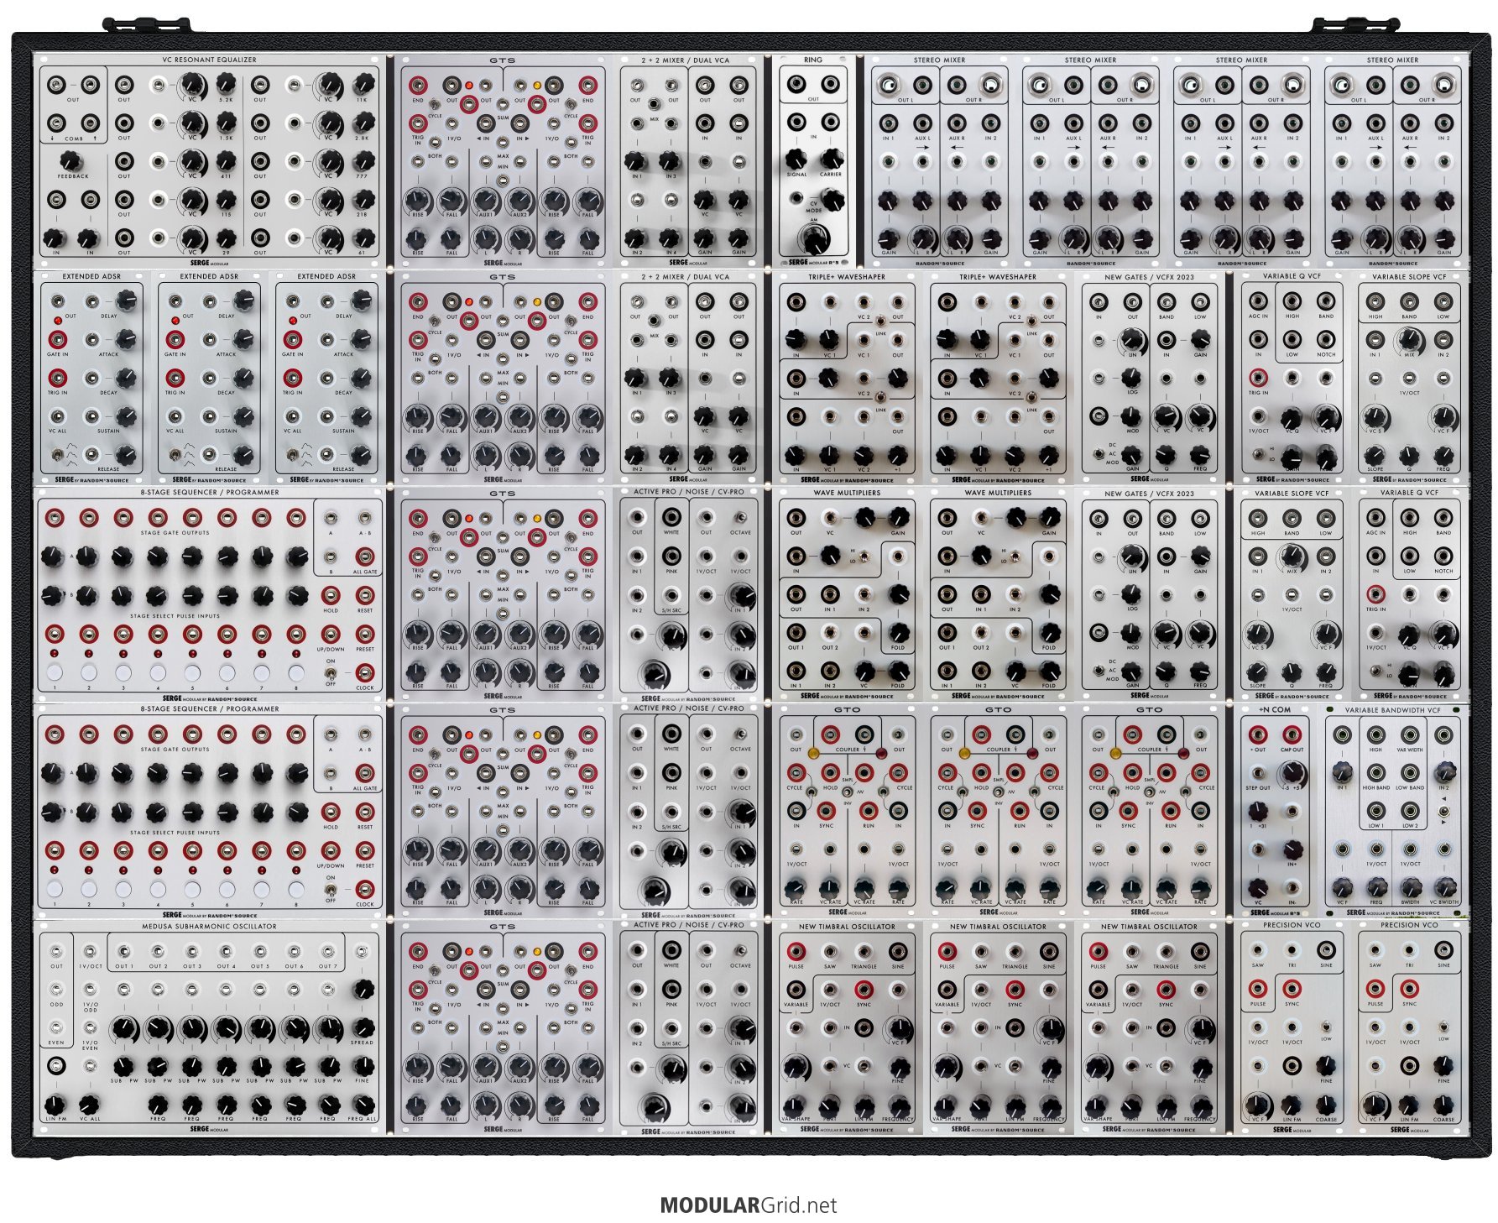This screenshot has height=1223, width=1498.
Task: Adjust the 29 band knob on Resonant Equalizer
Action: click(226, 238)
